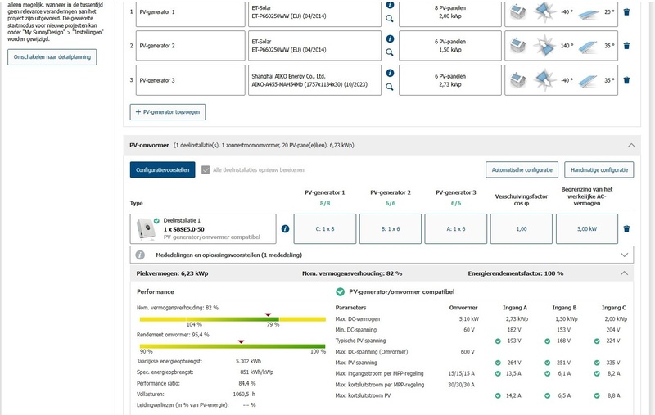Open the info icon for PV-generator 3

(x=390, y=72)
